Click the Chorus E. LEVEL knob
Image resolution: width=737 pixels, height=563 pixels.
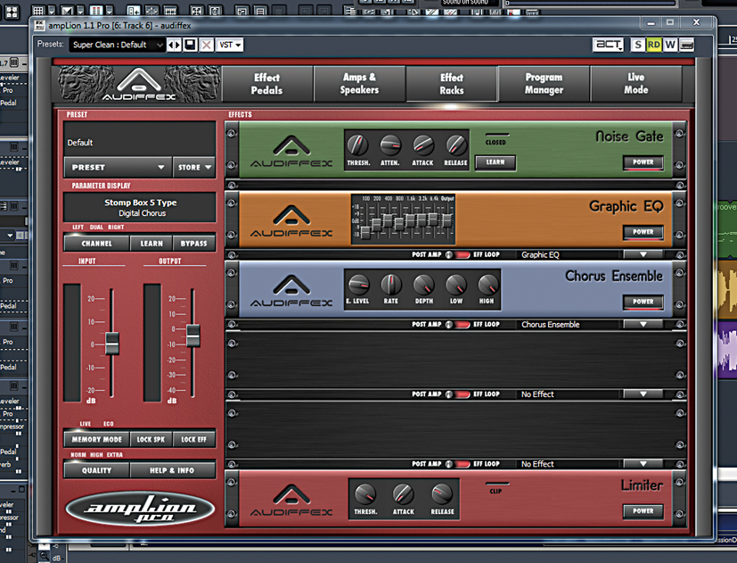[358, 285]
